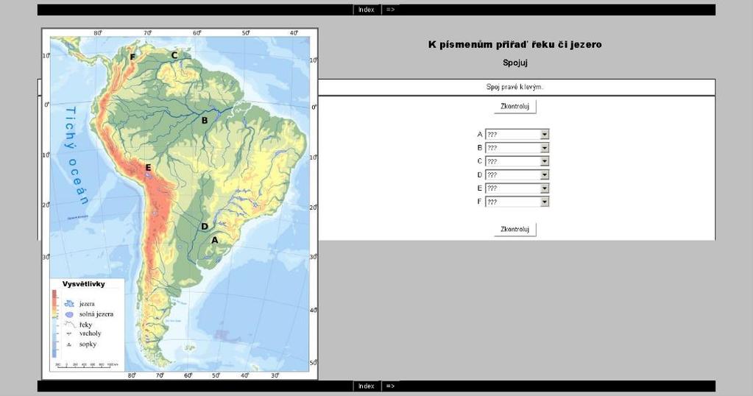Click the 'Tichý oceán' label on map
Screen dimensions: 753x396
[76, 155]
